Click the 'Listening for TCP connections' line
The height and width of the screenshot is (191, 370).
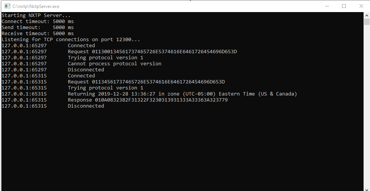coord(71,39)
